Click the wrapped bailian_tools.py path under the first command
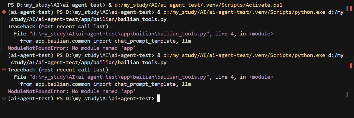The height and width of the screenshot is (118, 354). click(x=87, y=19)
